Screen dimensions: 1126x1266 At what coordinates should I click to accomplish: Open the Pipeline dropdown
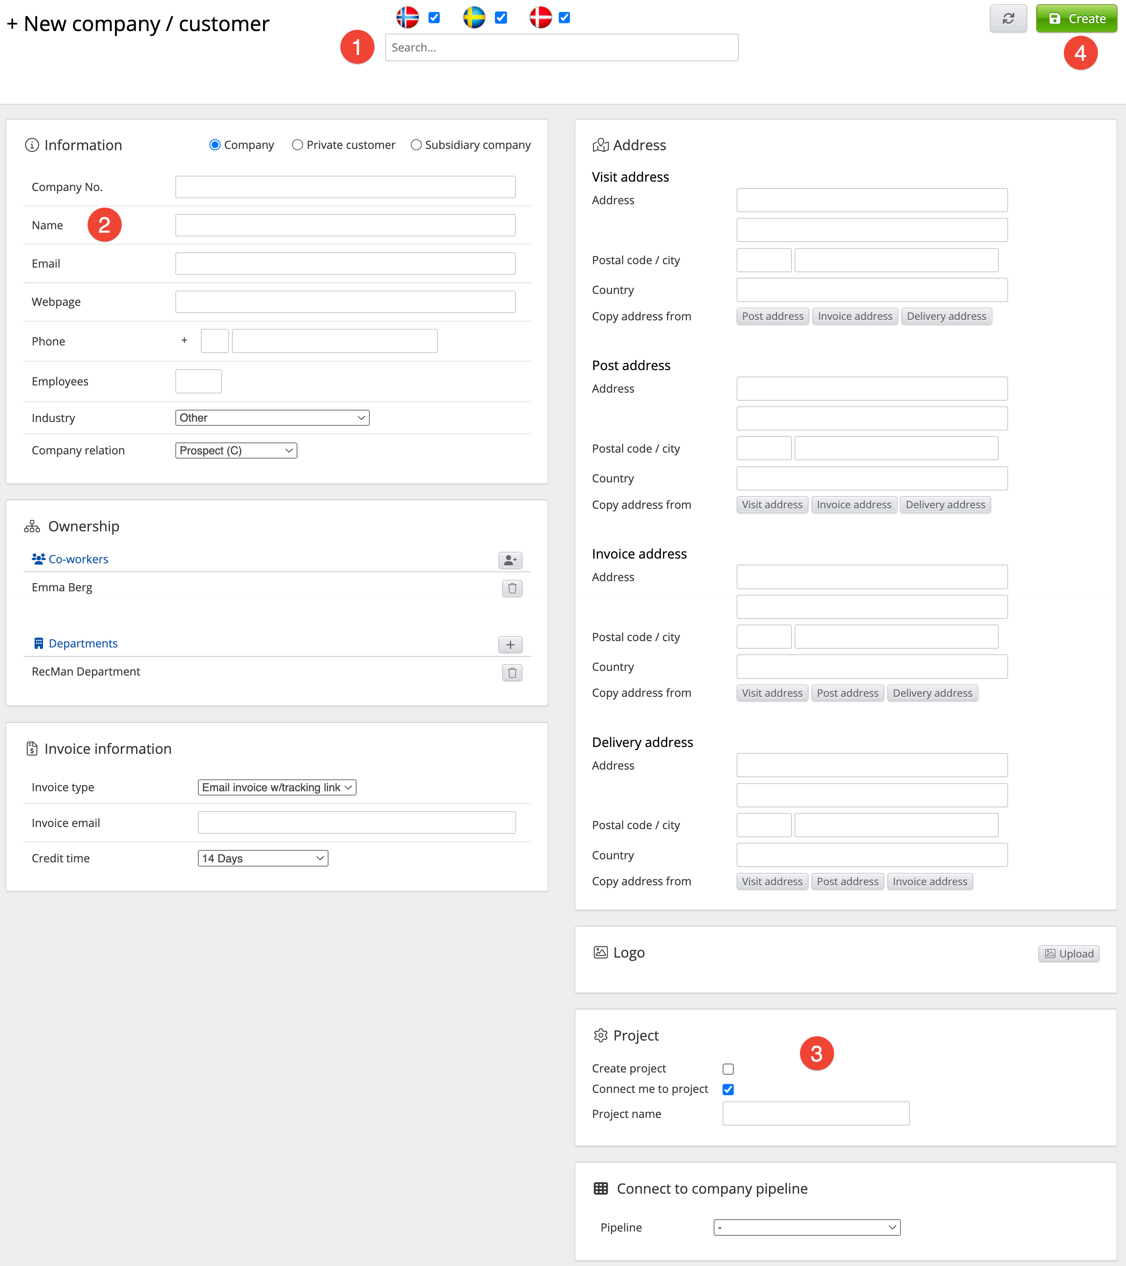pyautogui.click(x=806, y=1228)
